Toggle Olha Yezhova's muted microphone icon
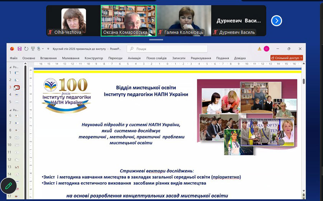Image resolution: width=323 pixels, height=201 pixels. (x=51, y=32)
